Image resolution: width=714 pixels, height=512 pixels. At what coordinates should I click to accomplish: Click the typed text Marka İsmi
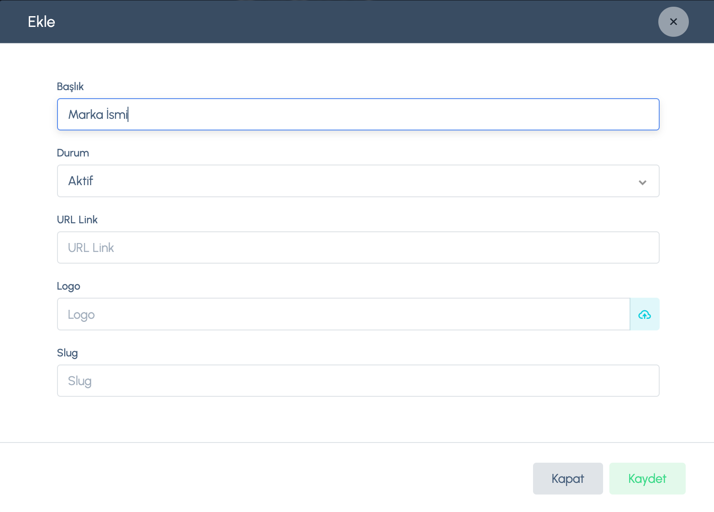coord(98,114)
